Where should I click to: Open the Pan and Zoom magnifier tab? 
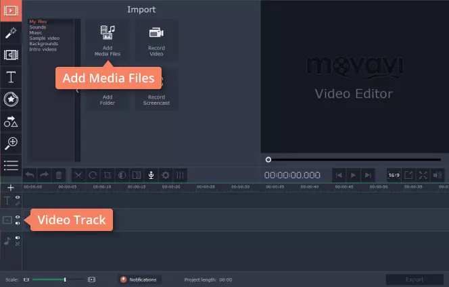11,143
